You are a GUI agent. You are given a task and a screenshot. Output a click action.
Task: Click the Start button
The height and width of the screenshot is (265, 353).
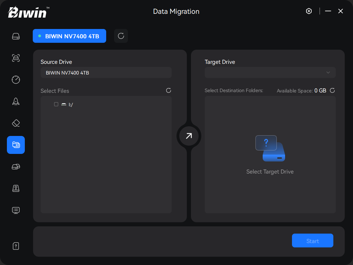click(312, 241)
